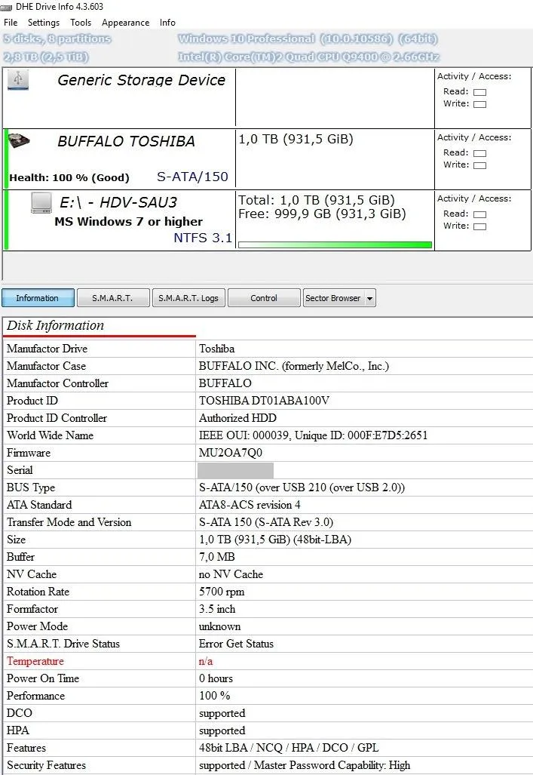Select the S-ATA 150 (S-ATA Rev 3.0) value

tap(266, 522)
